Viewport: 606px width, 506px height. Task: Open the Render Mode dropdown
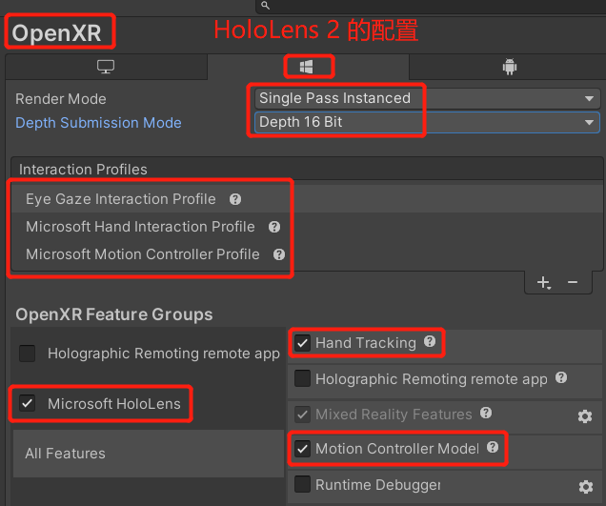click(x=427, y=98)
